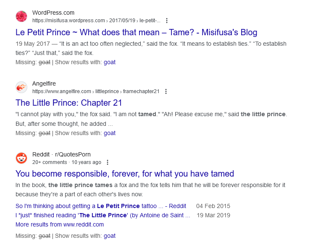321x242 pixels.
Task: Show results with goat under the WordPress result
Action: pyautogui.click(x=110, y=62)
